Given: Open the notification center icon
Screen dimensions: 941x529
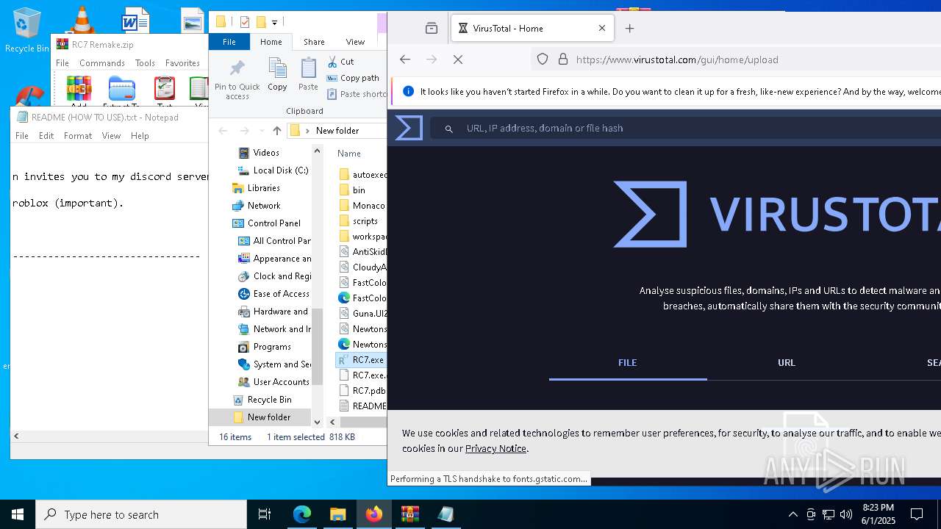Looking at the screenshot, I should 917,514.
